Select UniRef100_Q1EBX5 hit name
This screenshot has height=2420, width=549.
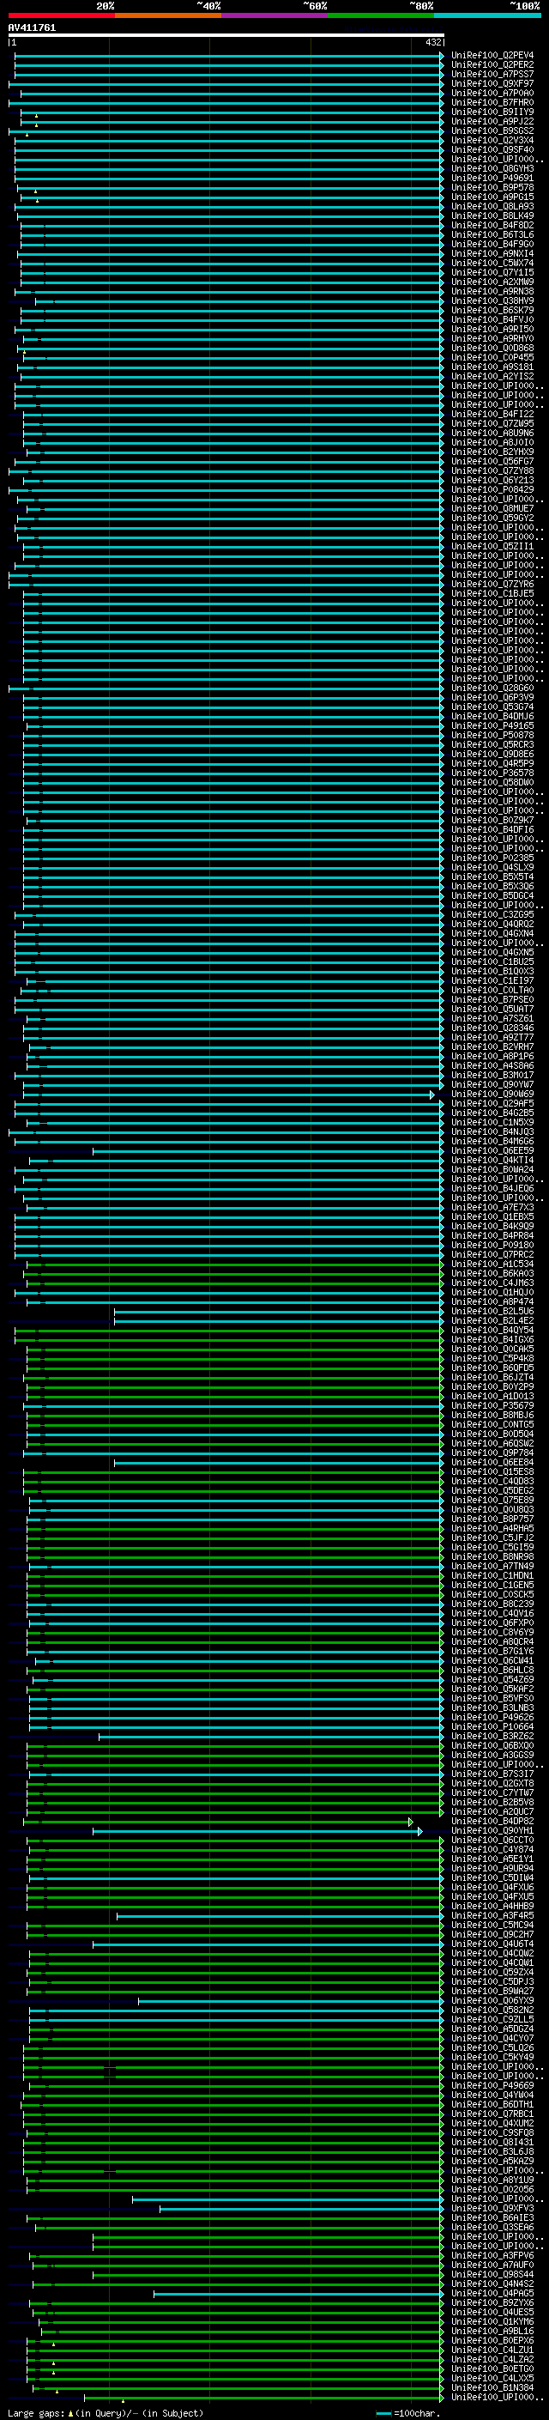point(492,1217)
